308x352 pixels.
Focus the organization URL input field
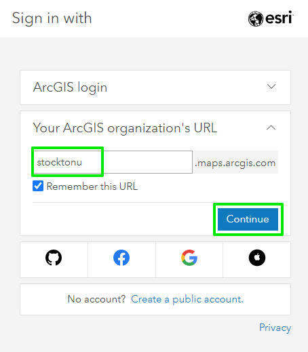[113, 162]
